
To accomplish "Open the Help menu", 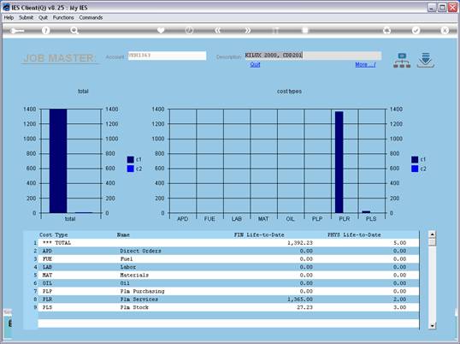I will [x=9, y=18].
